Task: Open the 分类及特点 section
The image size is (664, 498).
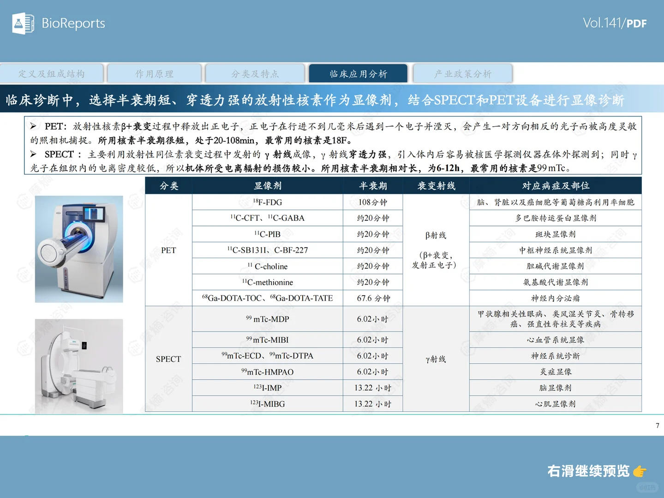Action: [256, 73]
